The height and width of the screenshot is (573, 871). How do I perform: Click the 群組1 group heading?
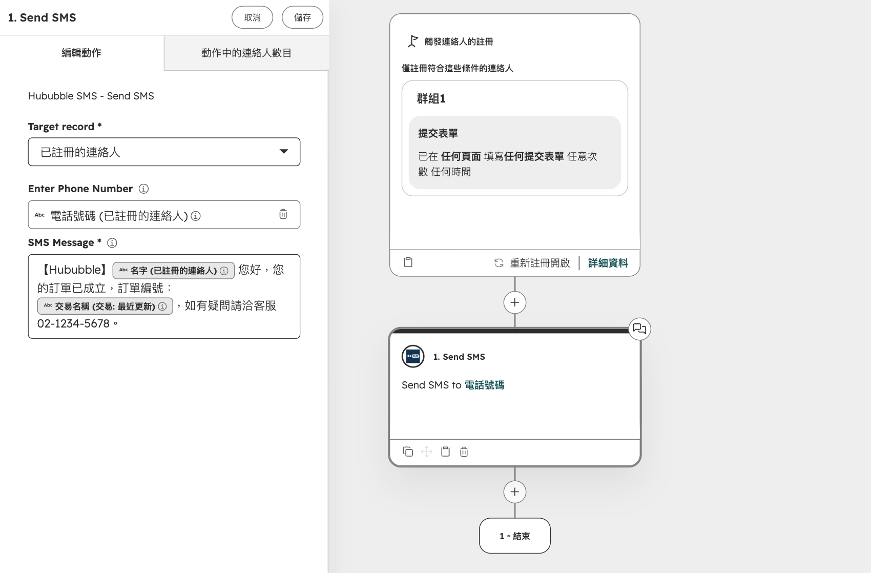coord(431,99)
